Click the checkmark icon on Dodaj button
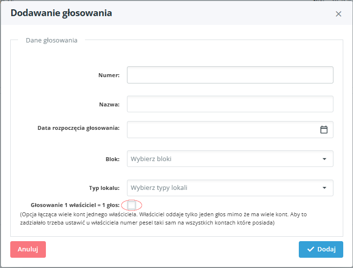 pos(311,249)
